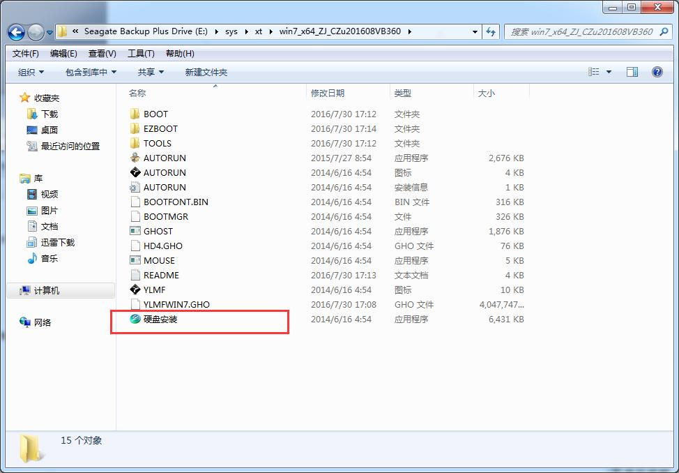Open the 查看(V) menu

(102, 53)
